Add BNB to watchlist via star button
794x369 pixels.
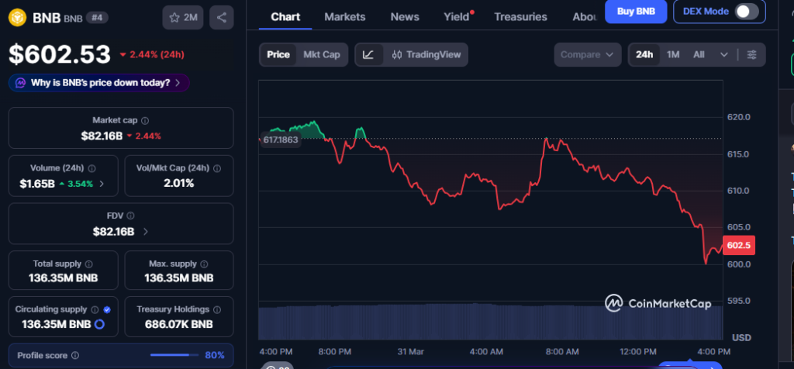click(184, 17)
